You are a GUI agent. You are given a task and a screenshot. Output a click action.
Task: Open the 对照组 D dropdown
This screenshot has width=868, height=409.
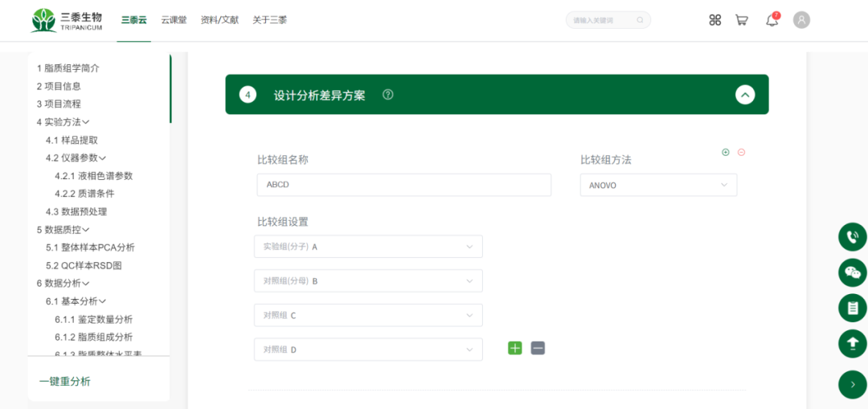pyautogui.click(x=368, y=350)
